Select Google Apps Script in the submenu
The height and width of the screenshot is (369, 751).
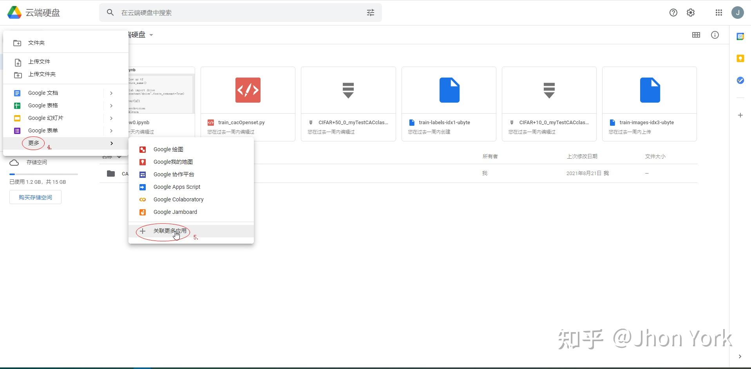coord(177,187)
